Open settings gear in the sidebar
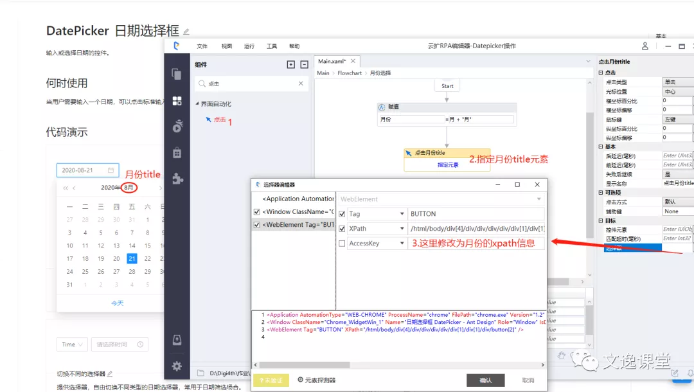The height and width of the screenshot is (392, 694). click(x=177, y=366)
